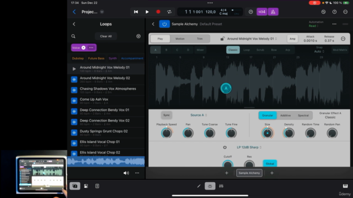The height and width of the screenshot is (198, 353).
Task: Toggle cycle loop mode
Action: pos(169,12)
